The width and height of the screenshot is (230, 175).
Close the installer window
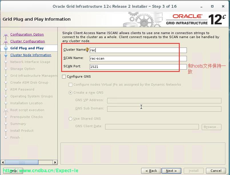(x=223, y=6)
